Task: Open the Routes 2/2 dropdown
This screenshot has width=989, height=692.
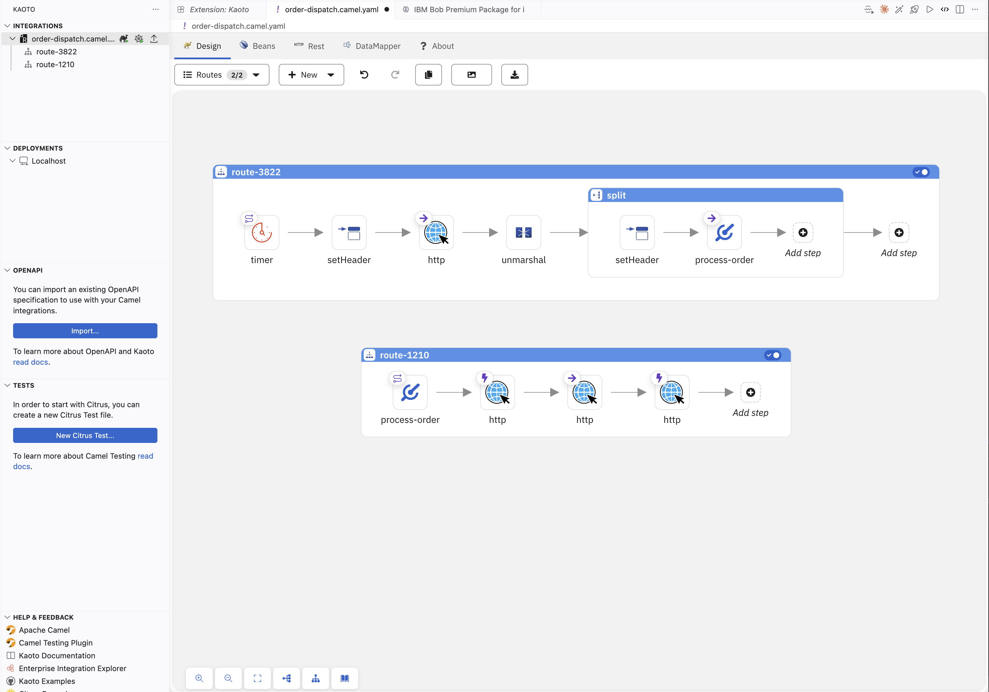Action: [x=222, y=75]
